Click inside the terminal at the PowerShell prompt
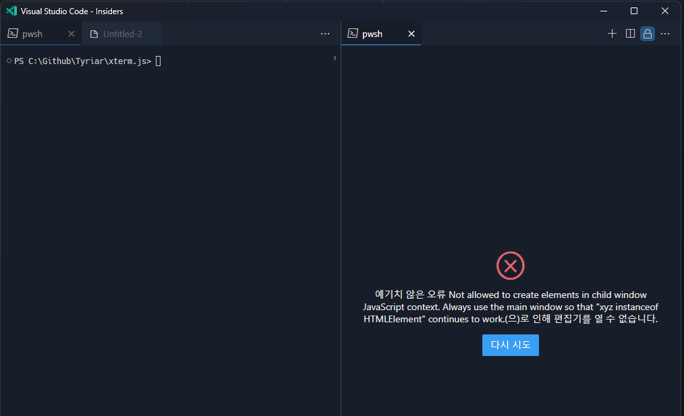684x416 pixels. point(158,61)
